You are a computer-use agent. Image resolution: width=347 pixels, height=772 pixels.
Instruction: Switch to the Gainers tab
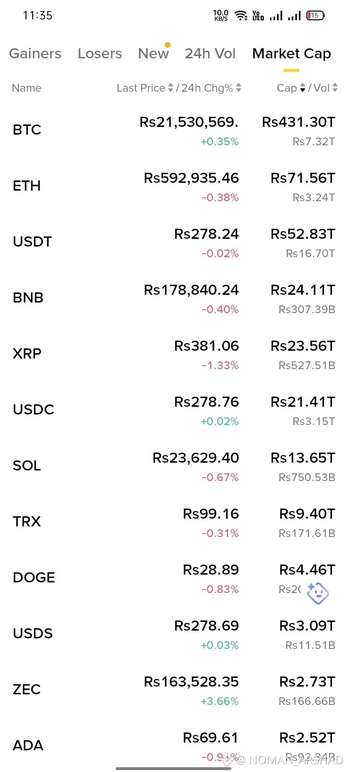tap(35, 54)
